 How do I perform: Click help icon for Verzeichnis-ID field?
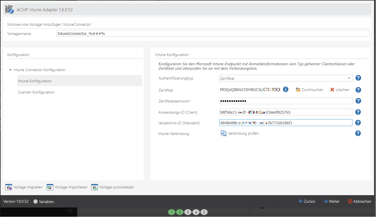(x=358, y=123)
